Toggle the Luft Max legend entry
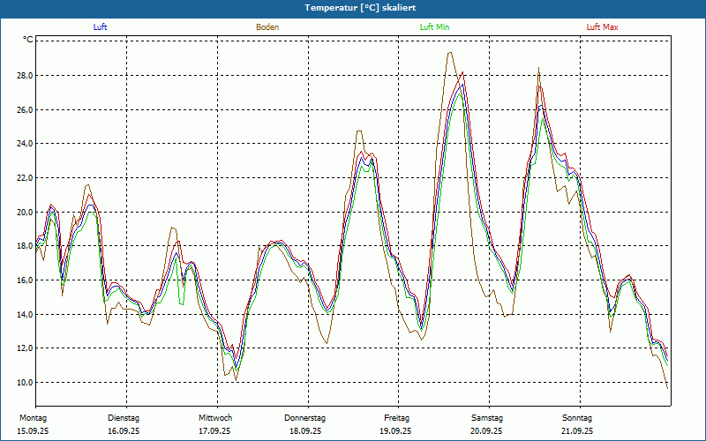Viewport: 706px width, 441px height. click(603, 27)
